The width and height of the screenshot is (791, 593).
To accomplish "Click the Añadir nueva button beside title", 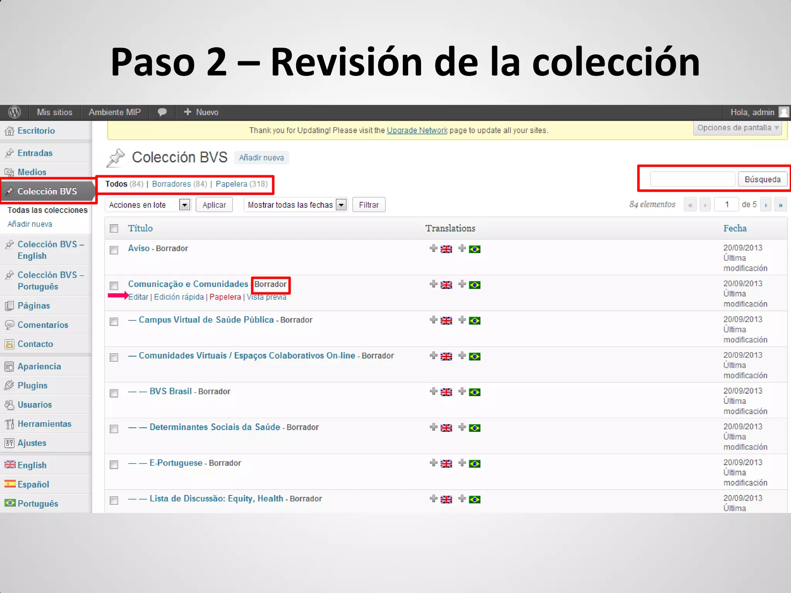I will (x=261, y=158).
